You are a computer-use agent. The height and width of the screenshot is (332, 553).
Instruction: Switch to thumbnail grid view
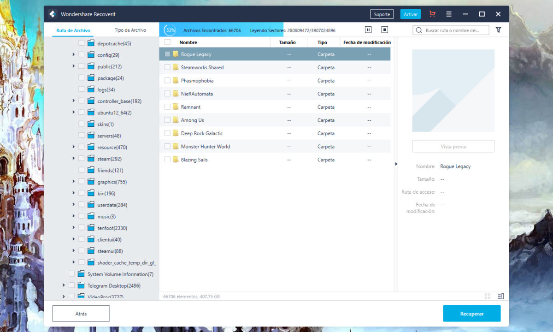click(488, 296)
